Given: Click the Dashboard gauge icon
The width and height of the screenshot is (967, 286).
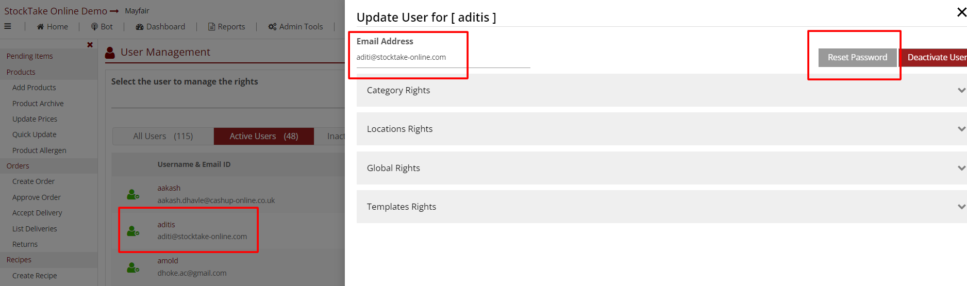Looking at the screenshot, I should tap(140, 27).
